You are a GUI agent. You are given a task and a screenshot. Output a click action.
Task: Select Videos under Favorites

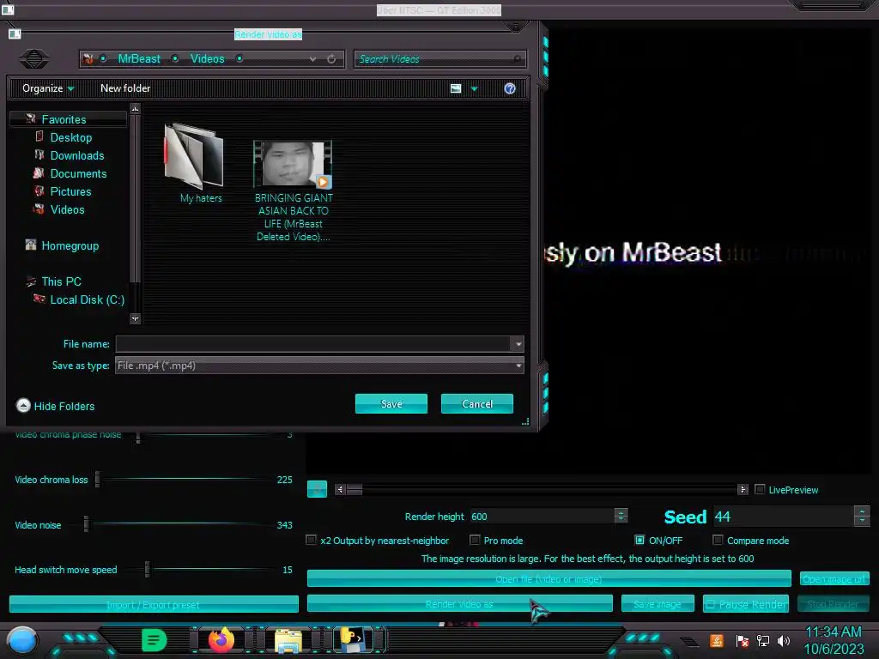pyautogui.click(x=67, y=209)
